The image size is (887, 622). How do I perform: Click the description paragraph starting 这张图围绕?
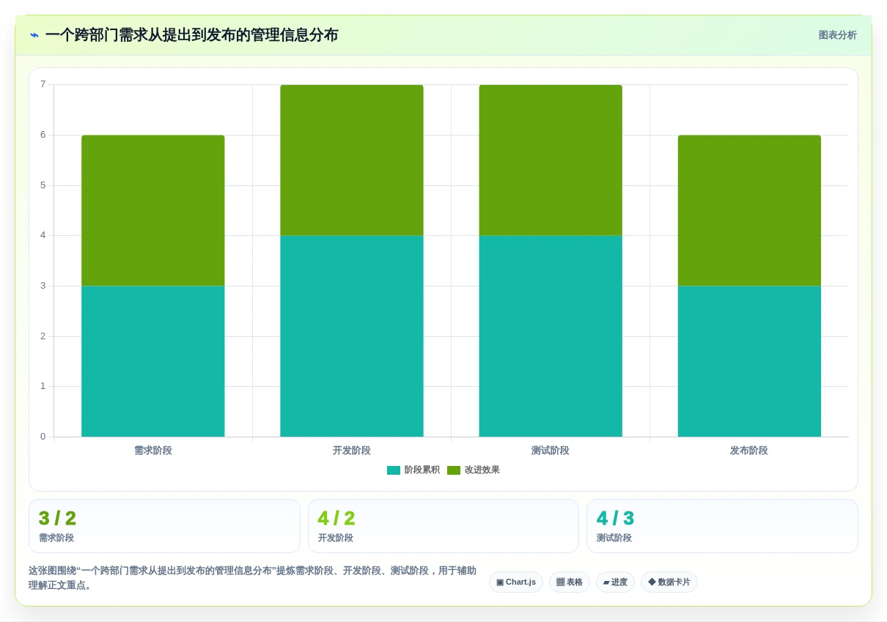(x=252, y=578)
